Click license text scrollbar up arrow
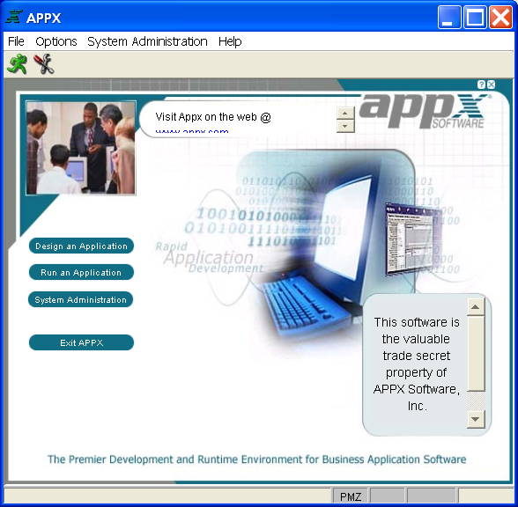Viewport: 518px width, 507px height. (x=476, y=307)
